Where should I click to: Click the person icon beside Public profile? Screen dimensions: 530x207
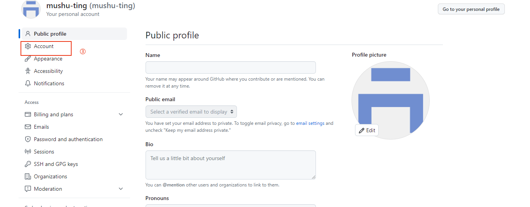point(27,34)
